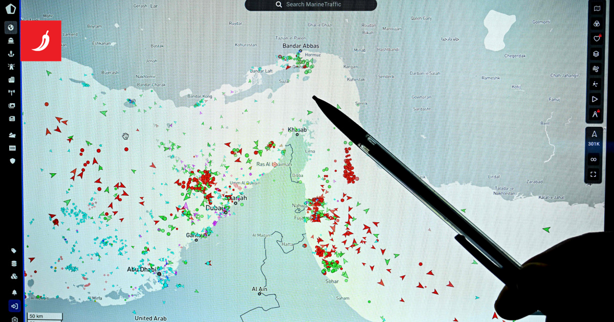Screen dimensions: 614x322
Task: Toggle fullscreen map view
Action: [594, 174]
